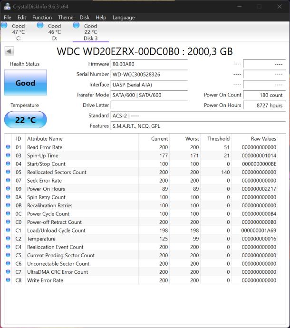
Task: Click the status dot for Uncorrectable Sector Count
Action: pos(8,263)
